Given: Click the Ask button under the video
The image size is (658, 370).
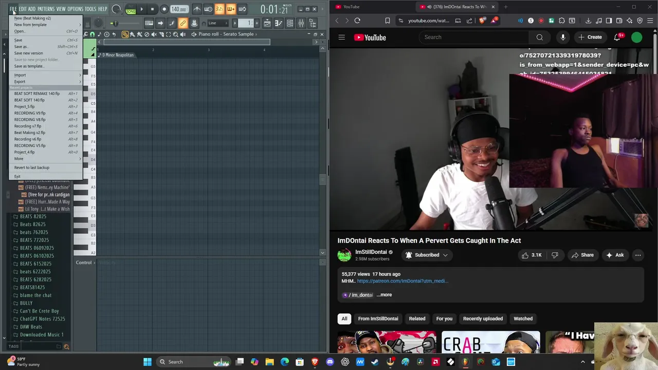Looking at the screenshot, I should pyautogui.click(x=615, y=255).
